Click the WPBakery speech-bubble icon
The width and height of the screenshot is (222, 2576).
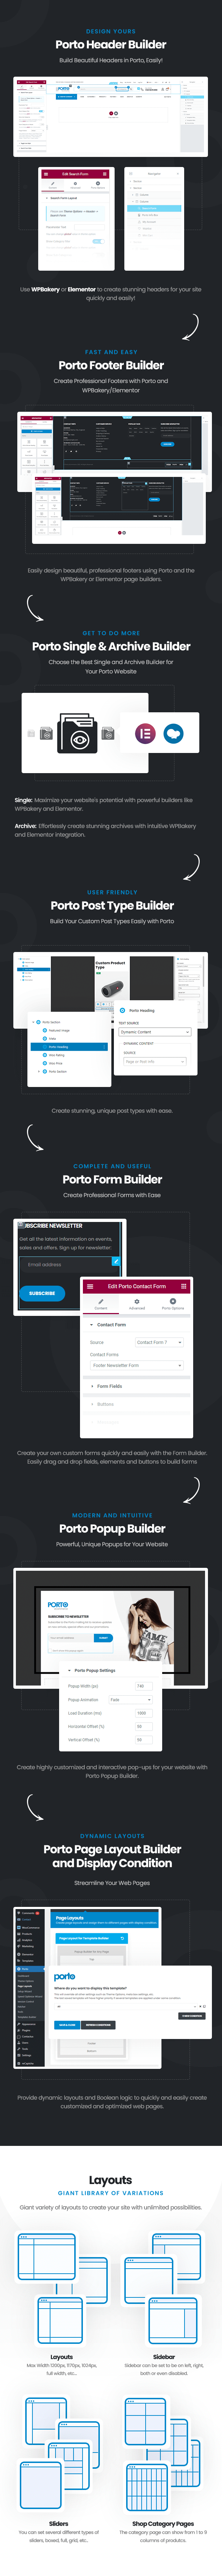point(173,733)
